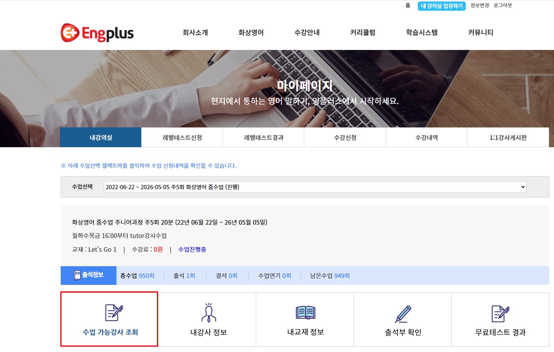Click the Engplus logo

point(97,33)
